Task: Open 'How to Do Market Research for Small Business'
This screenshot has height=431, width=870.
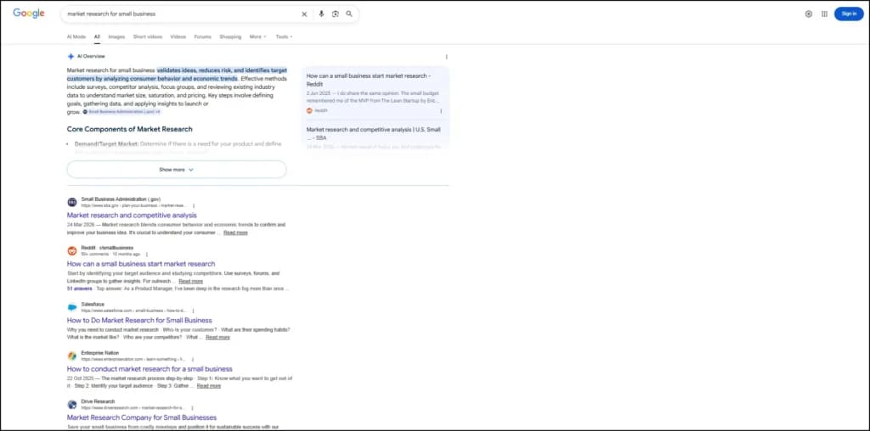Action: pyautogui.click(x=139, y=320)
